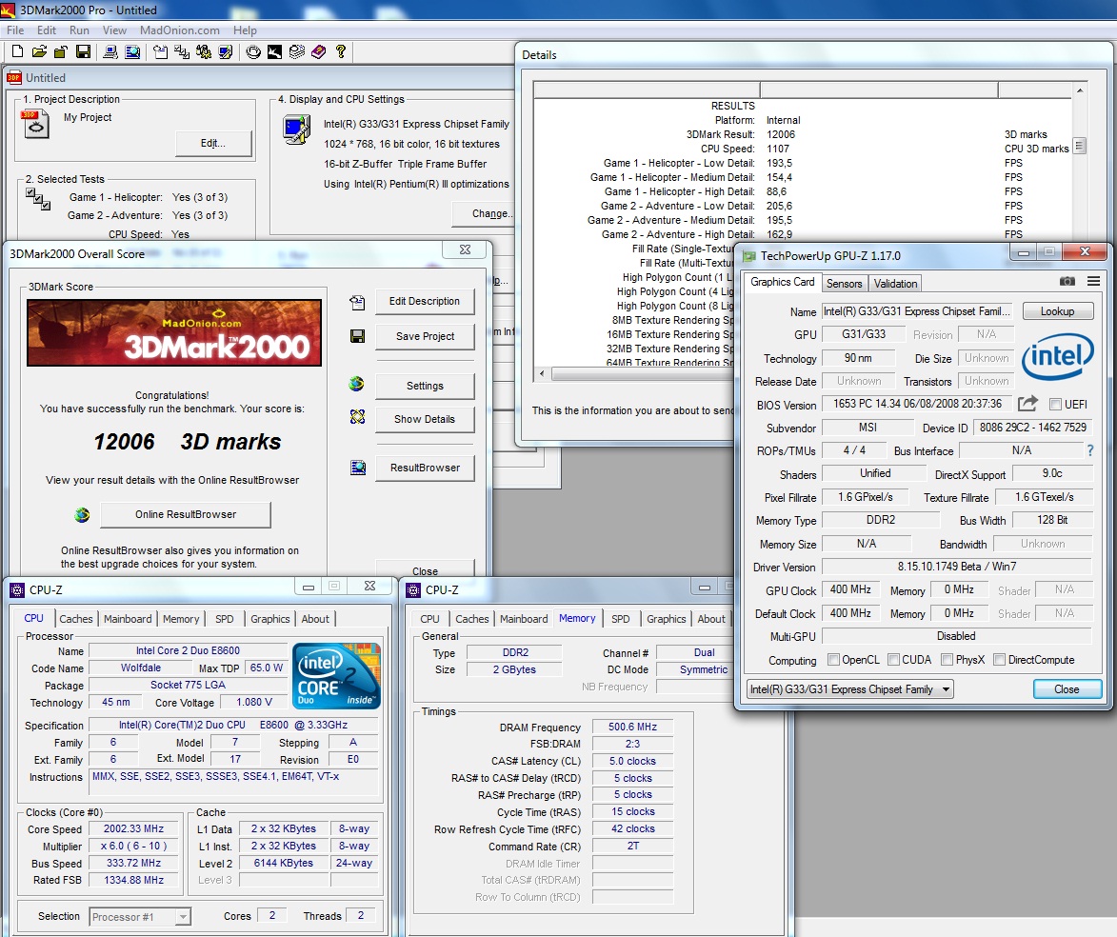Switch to the Validation tab in GPU-Z
This screenshot has height=937, width=1117.
click(x=895, y=284)
